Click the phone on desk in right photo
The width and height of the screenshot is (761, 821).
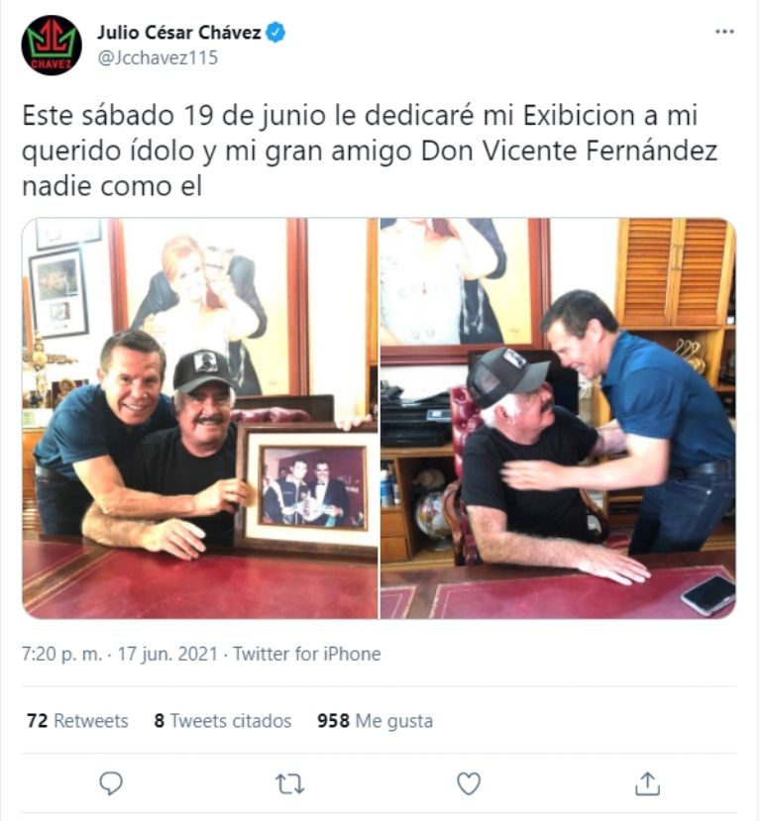point(709,595)
